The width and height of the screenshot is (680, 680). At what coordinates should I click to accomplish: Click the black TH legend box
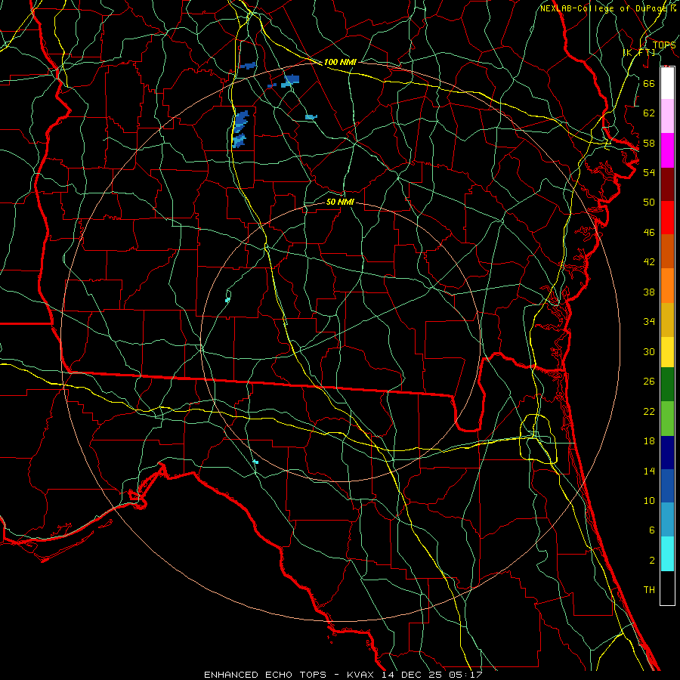click(667, 588)
